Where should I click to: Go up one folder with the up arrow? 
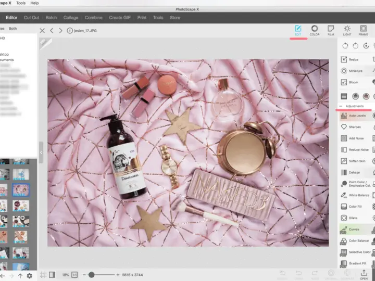[x=20, y=276]
